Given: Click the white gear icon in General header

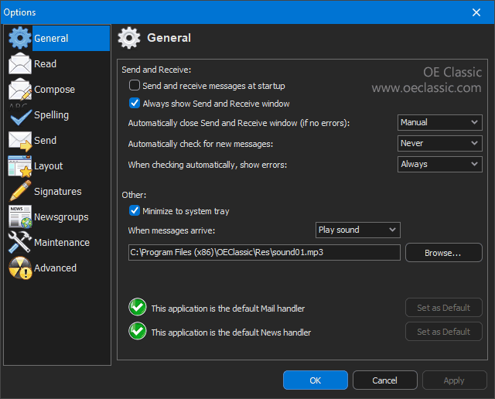Looking at the screenshot, I should [x=129, y=38].
